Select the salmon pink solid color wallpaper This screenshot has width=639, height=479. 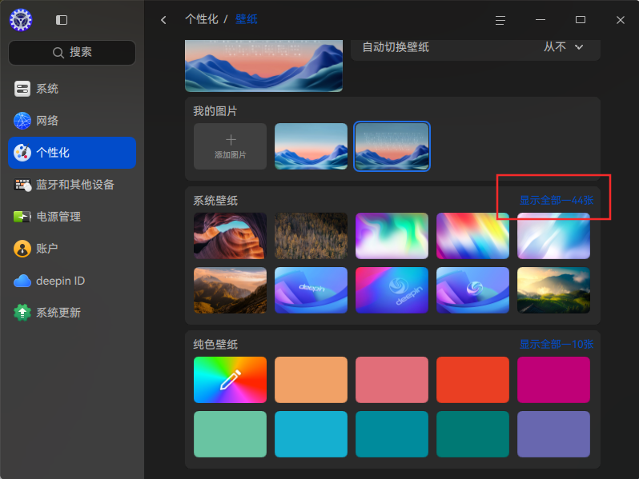392,380
